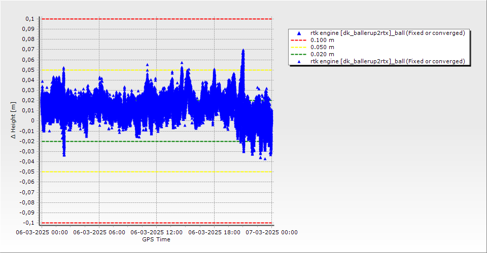Click the -0,09 y-axis tick label
487x253 pixels.
pyautogui.click(x=27, y=213)
